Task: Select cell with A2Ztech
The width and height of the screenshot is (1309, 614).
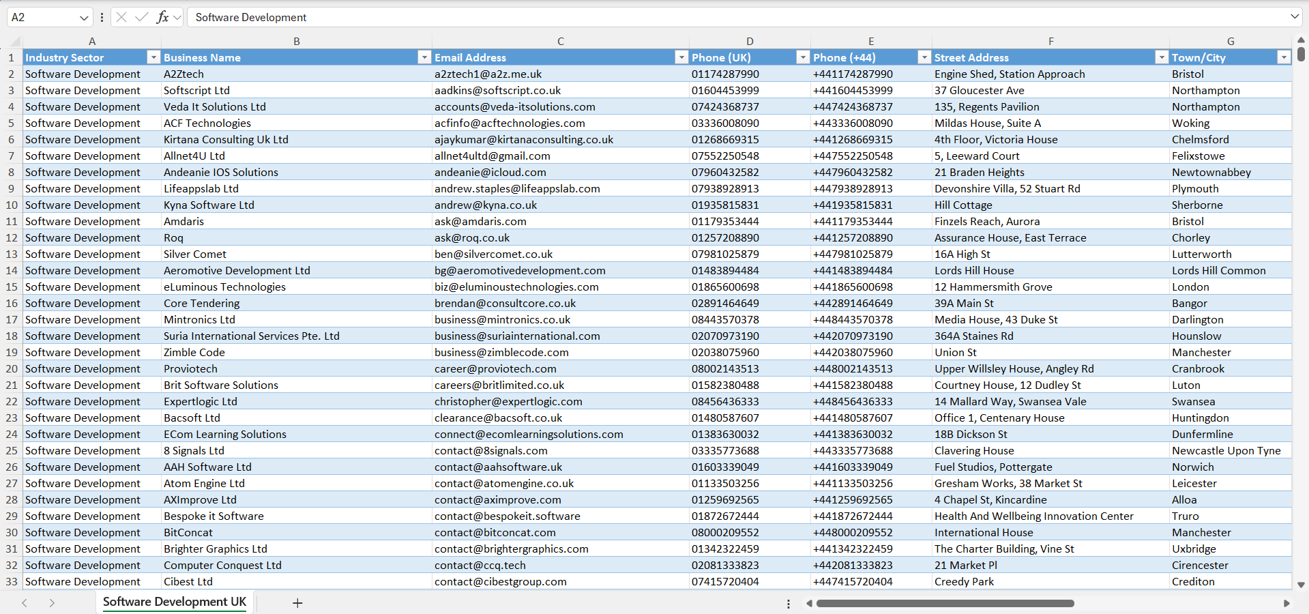Action: 296,74
